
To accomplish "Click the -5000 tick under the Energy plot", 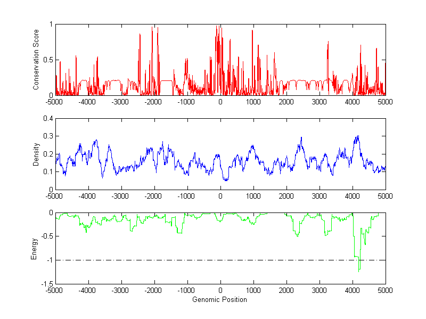I will pyautogui.click(x=55, y=290).
